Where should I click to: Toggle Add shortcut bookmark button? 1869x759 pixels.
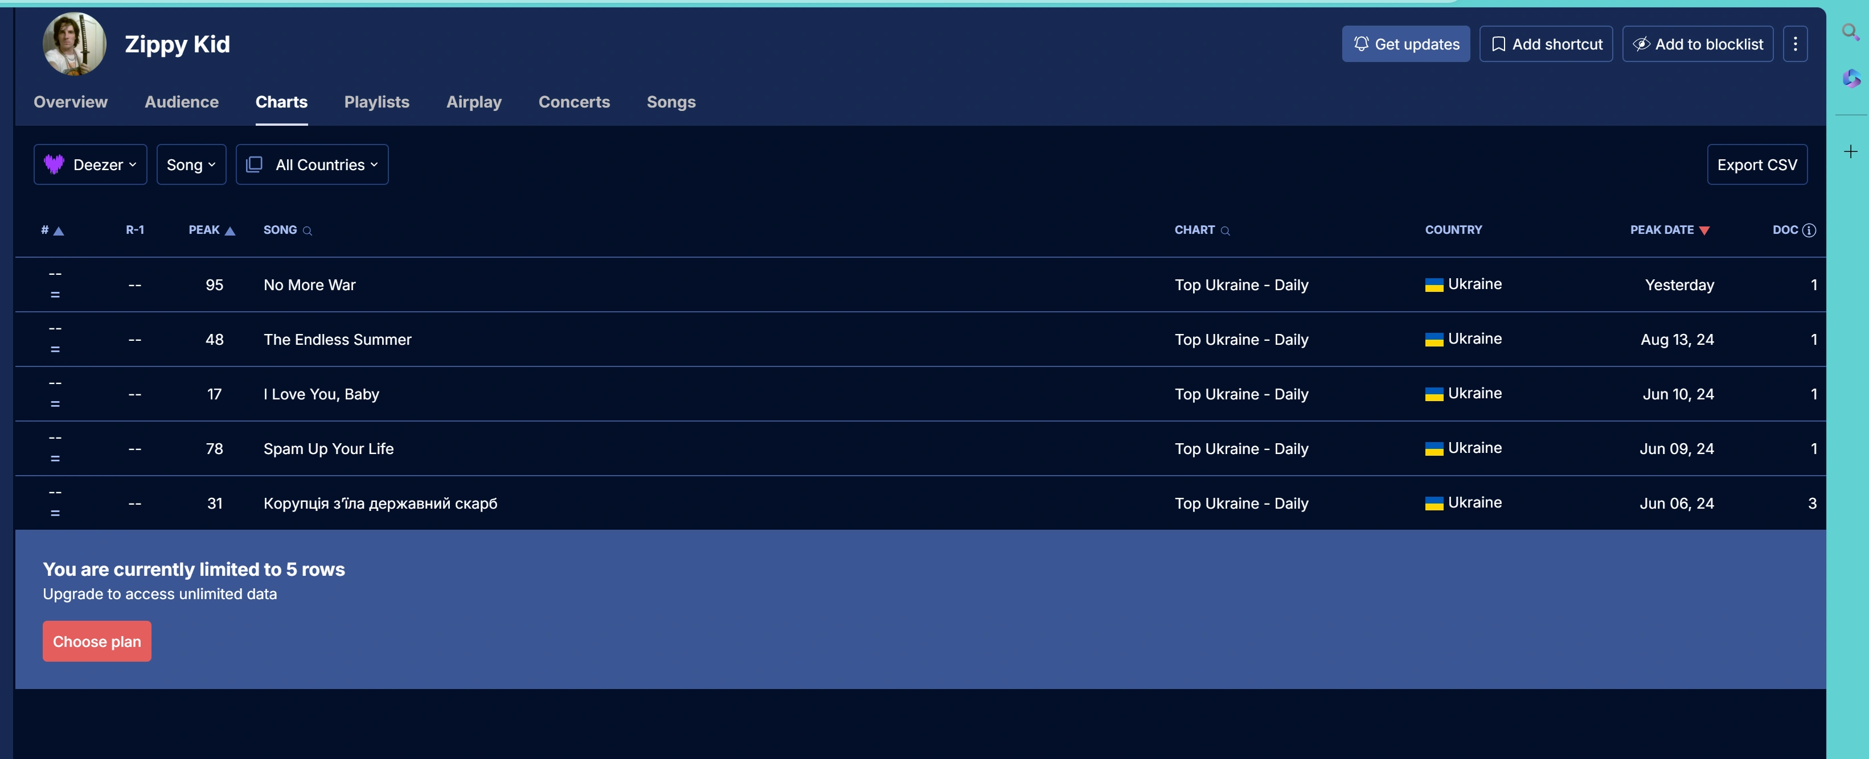tap(1546, 44)
